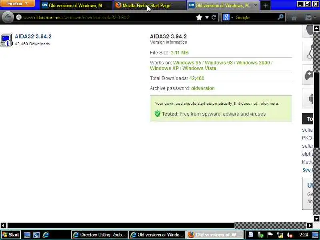
Task: Switch to the Firefox Old versions taskbar button
Action: click(x=215, y=235)
